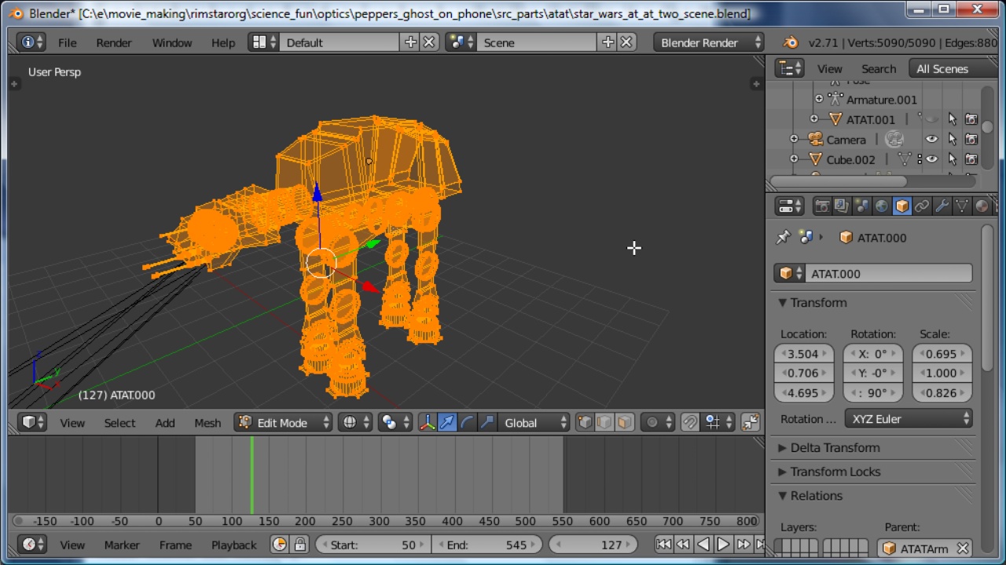Open pivot point dropdown
1006x565 pixels.
(x=396, y=422)
